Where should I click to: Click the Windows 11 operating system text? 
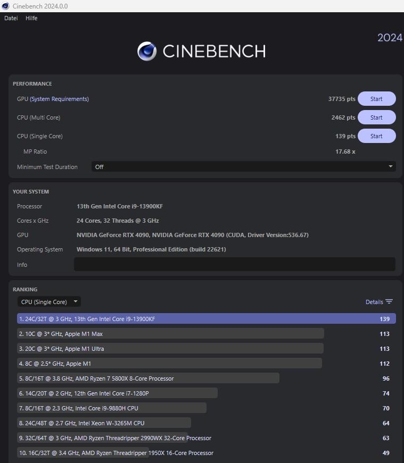[x=151, y=249]
